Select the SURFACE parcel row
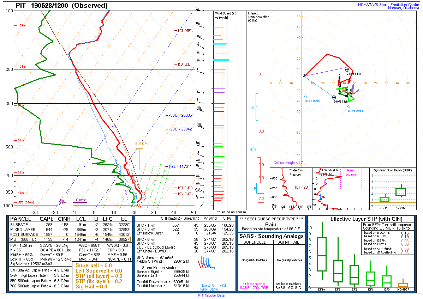The image size is (423, 299). (70, 225)
